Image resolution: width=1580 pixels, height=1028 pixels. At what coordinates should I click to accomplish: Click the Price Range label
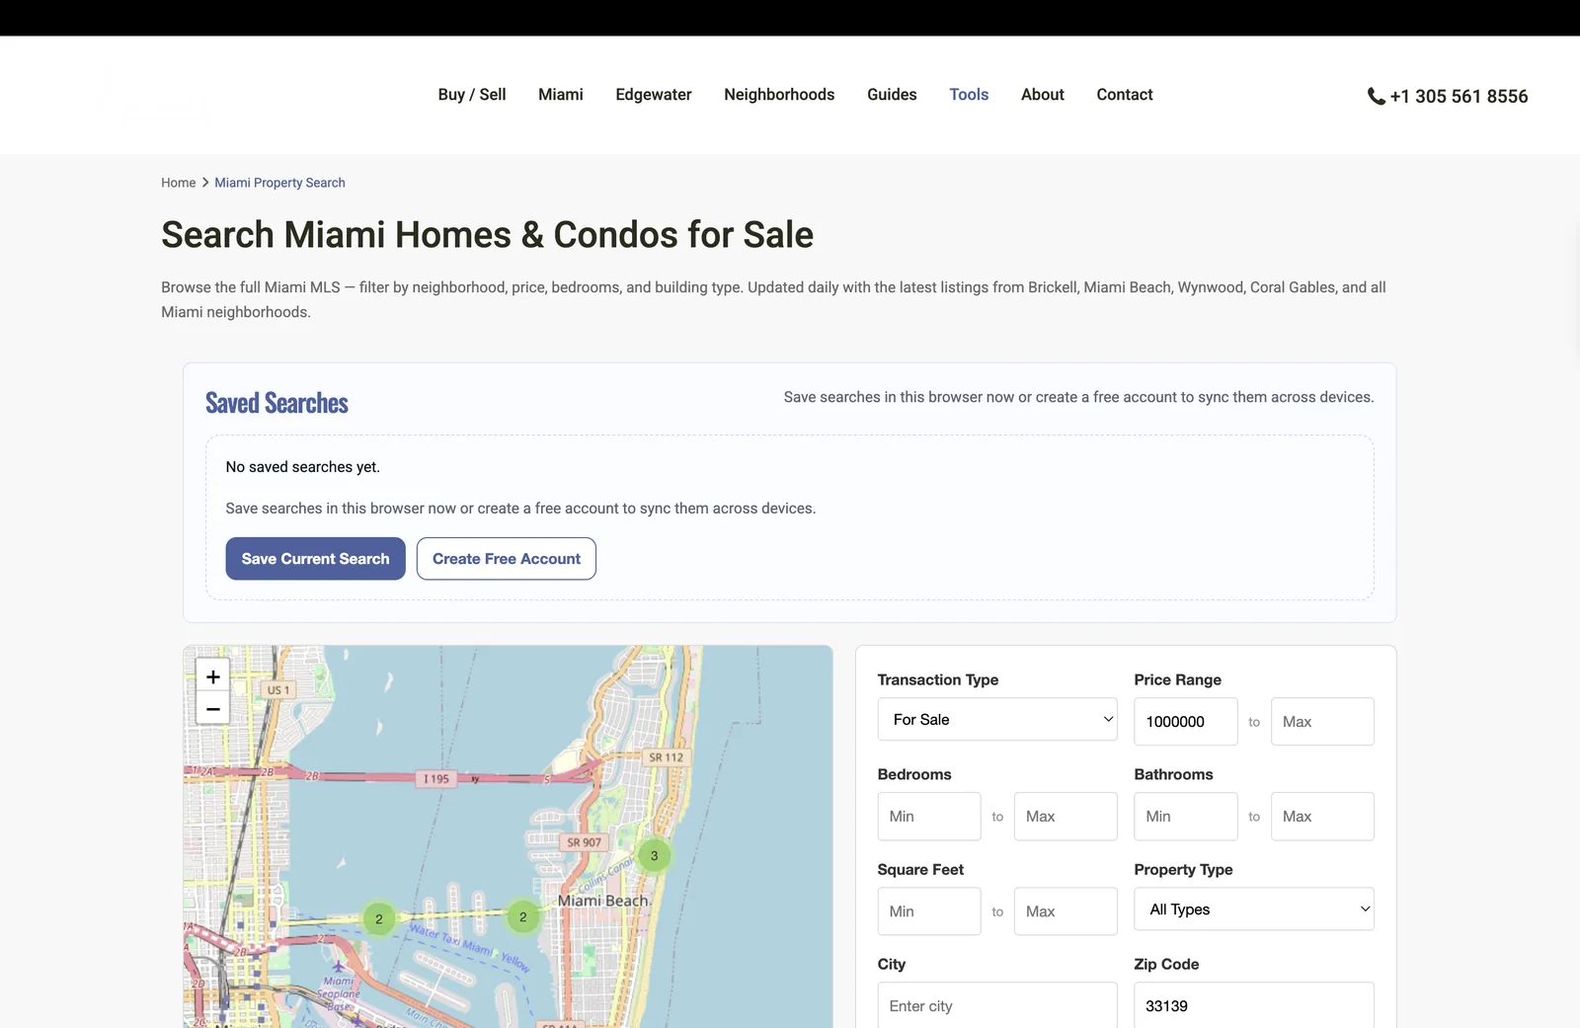(1177, 679)
